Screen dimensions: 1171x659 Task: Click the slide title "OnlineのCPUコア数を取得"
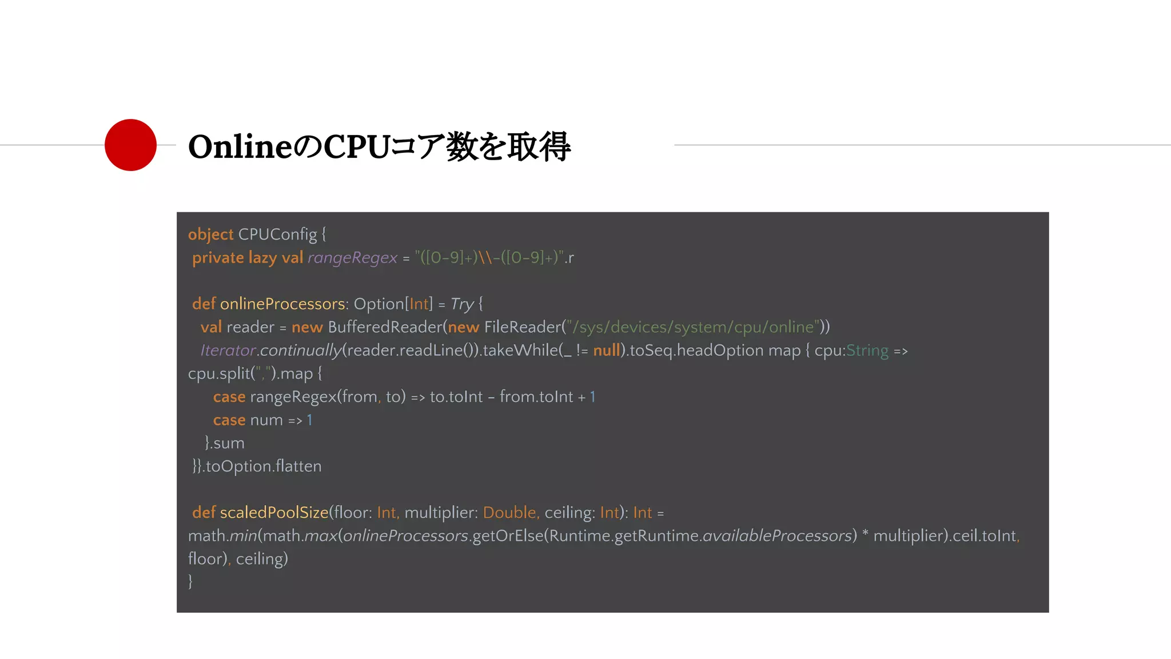pos(379,146)
